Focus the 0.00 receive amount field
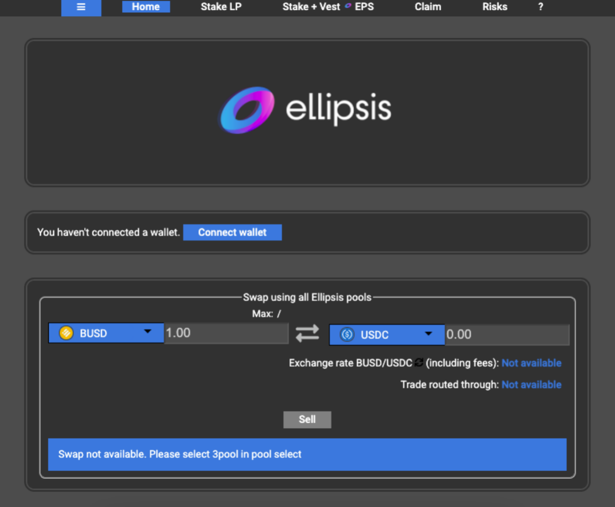The image size is (615, 507). click(507, 335)
